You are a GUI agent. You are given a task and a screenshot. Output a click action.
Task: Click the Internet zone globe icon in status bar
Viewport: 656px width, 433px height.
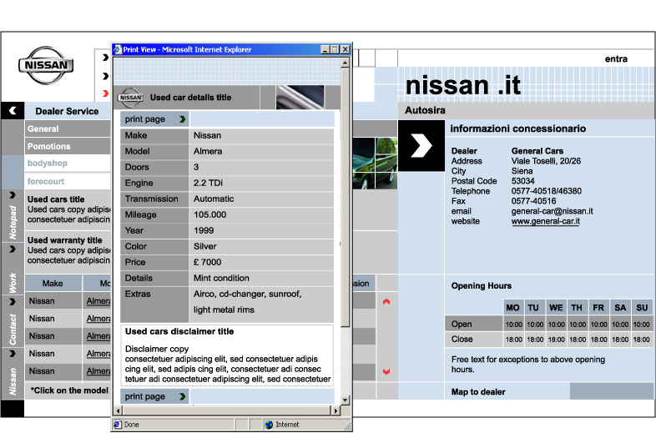pyautogui.click(x=269, y=425)
